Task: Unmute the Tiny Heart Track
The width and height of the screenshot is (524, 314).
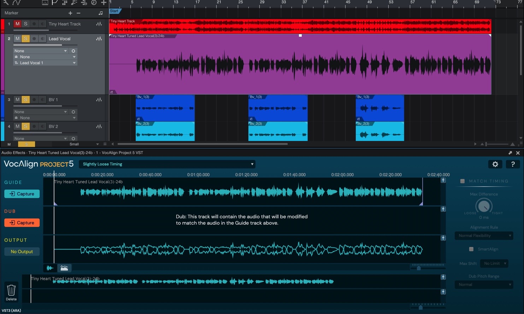Action: click(17, 24)
